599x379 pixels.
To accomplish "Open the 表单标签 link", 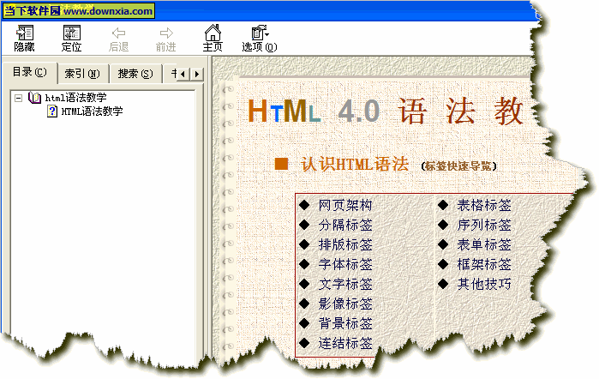I will click(484, 244).
